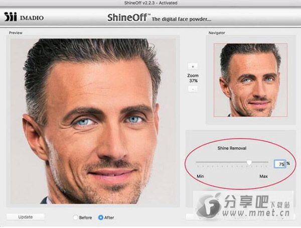Click the www.mmet.cn watermark link
The width and height of the screenshot is (301, 228).
click(256, 213)
